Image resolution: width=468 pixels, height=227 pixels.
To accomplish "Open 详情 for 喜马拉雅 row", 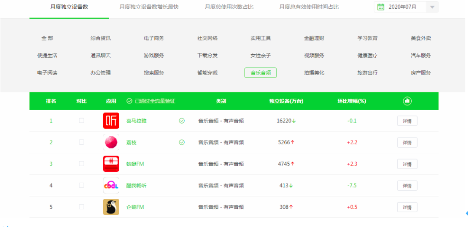I will coord(407,121).
